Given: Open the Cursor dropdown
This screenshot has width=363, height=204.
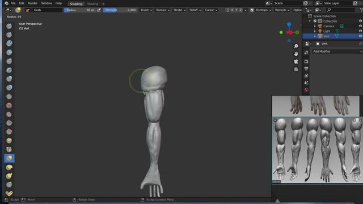Looking at the screenshot, I should point(211,10).
